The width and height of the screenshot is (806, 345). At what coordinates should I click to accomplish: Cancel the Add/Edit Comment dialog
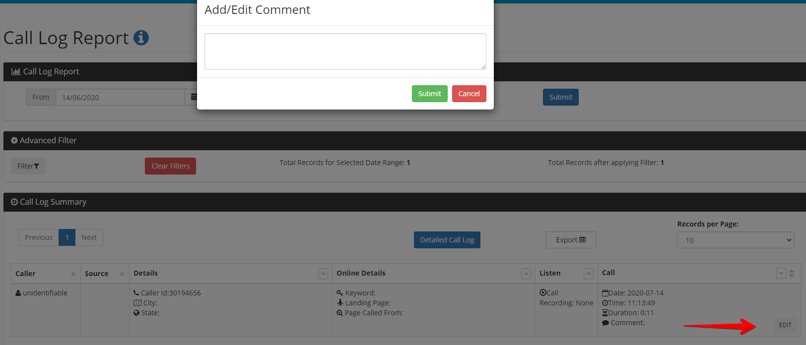469,94
